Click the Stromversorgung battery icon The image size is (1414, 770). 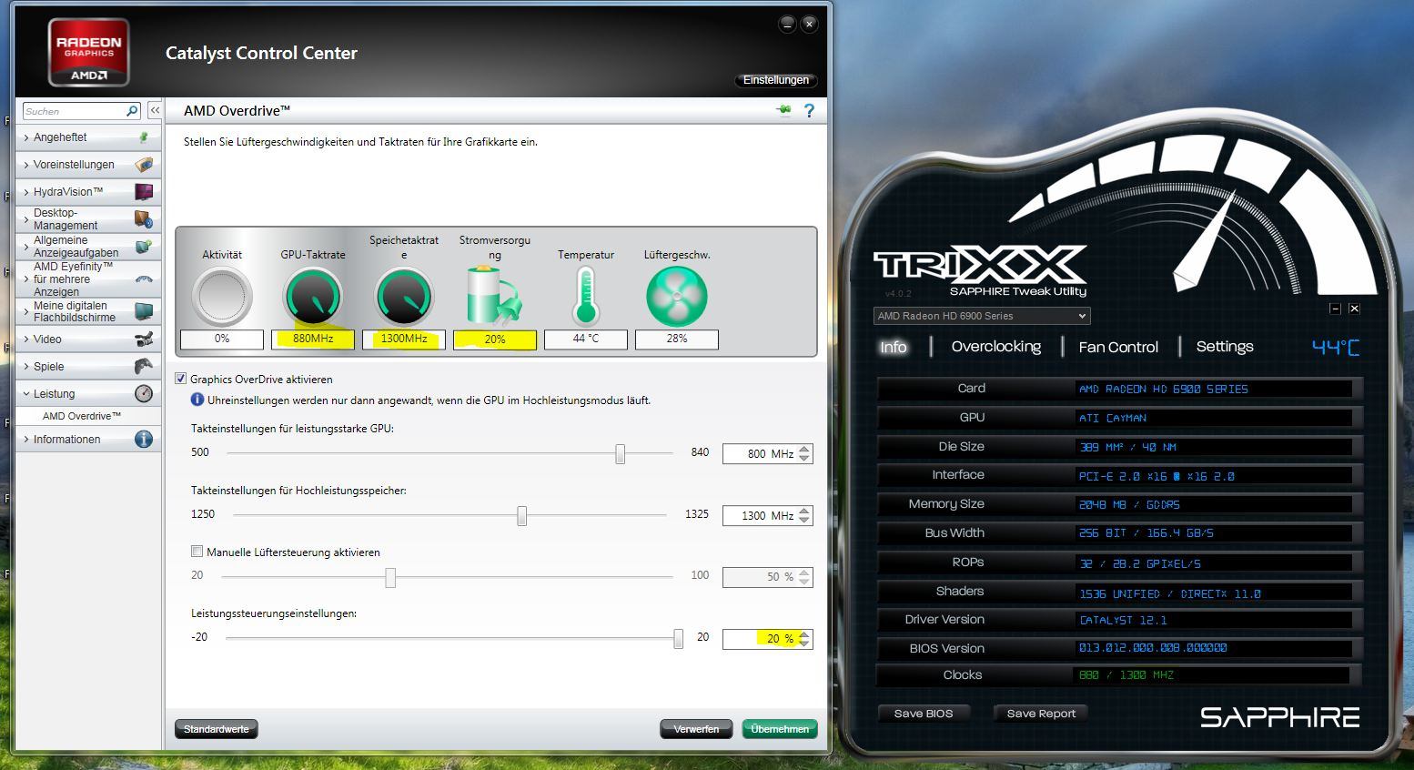pos(494,296)
